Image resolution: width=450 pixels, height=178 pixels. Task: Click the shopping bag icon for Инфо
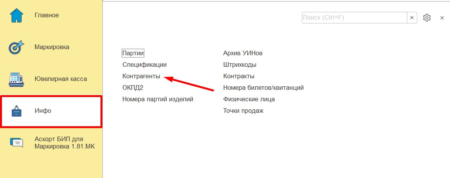17,111
